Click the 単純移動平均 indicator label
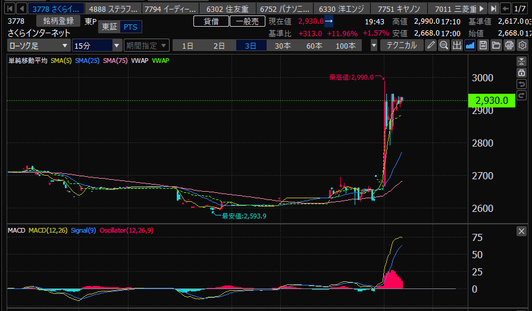532x311 pixels. point(28,61)
